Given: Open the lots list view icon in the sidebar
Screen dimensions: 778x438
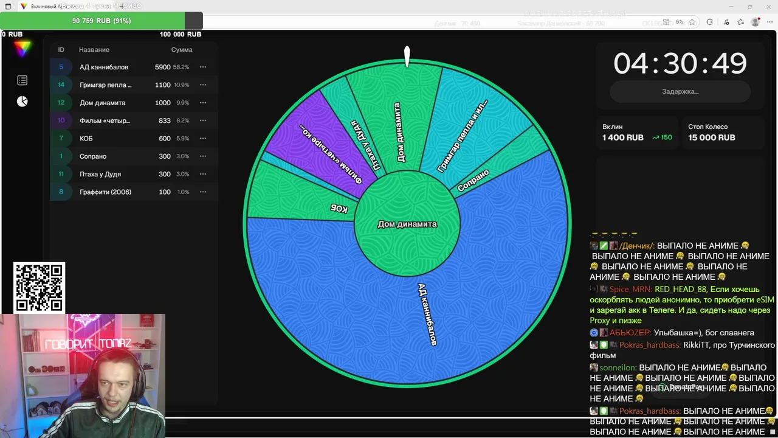Looking at the screenshot, I should [x=22, y=80].
